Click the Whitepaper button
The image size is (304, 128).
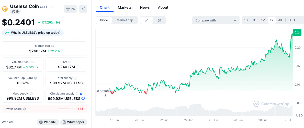pyautogui.click(x=74, y=122)
